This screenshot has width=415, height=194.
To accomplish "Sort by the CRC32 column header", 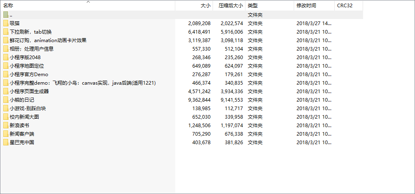I will tap(348, 6).
